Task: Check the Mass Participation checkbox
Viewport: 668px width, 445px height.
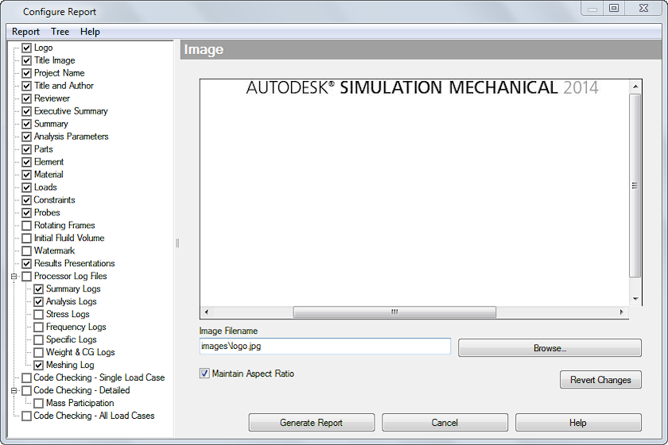Action: click(x=38, y=403)
